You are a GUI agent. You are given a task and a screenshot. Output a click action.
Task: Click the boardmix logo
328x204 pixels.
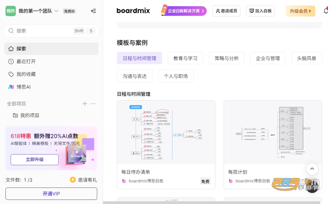click(133, 11)
